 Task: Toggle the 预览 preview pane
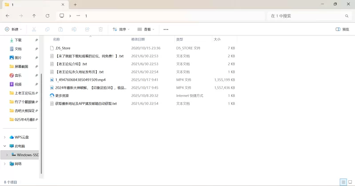[x=342, y=29]
